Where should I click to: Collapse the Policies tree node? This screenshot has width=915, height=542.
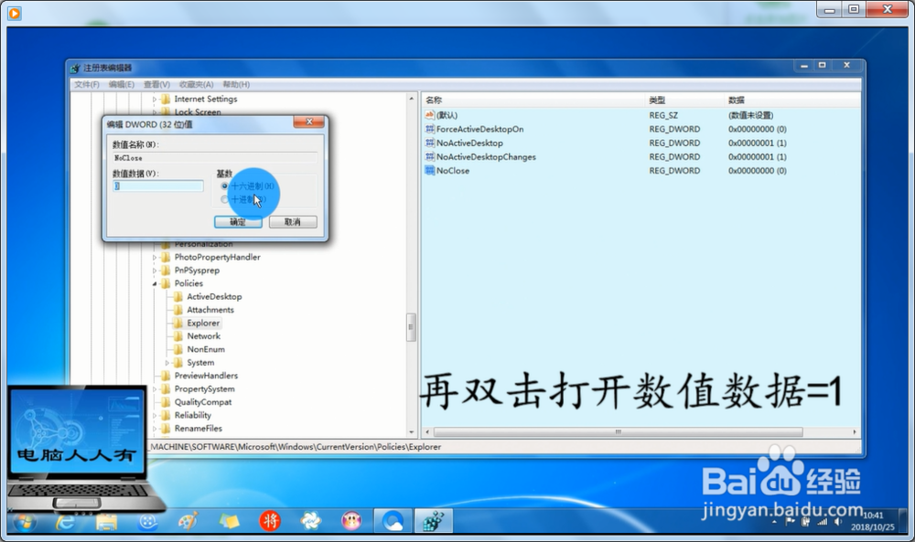pos(156,283)
